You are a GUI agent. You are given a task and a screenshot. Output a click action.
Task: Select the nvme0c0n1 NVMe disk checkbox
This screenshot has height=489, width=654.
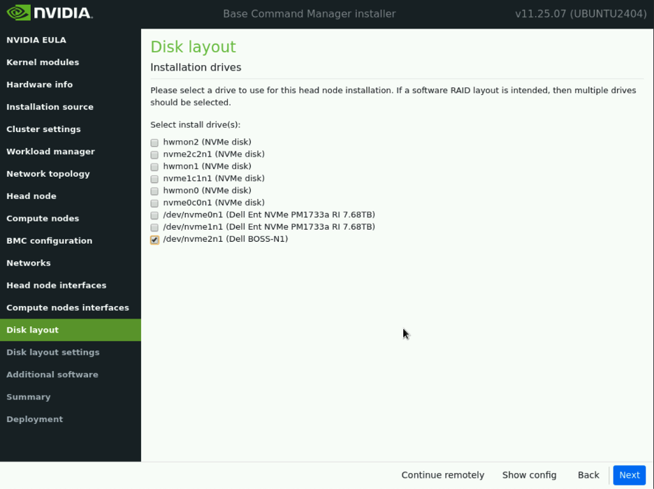pos(154,203)
